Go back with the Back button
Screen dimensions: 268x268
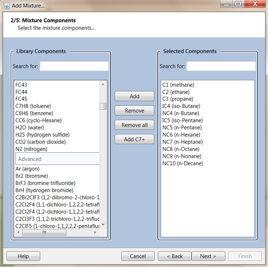point(174,256)
